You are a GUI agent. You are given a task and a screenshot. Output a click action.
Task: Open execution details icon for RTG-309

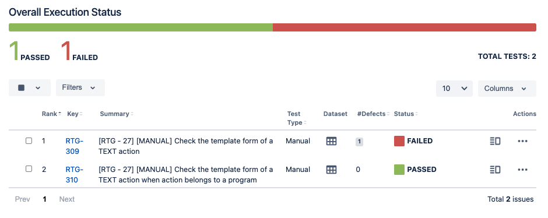pos(495,141)
